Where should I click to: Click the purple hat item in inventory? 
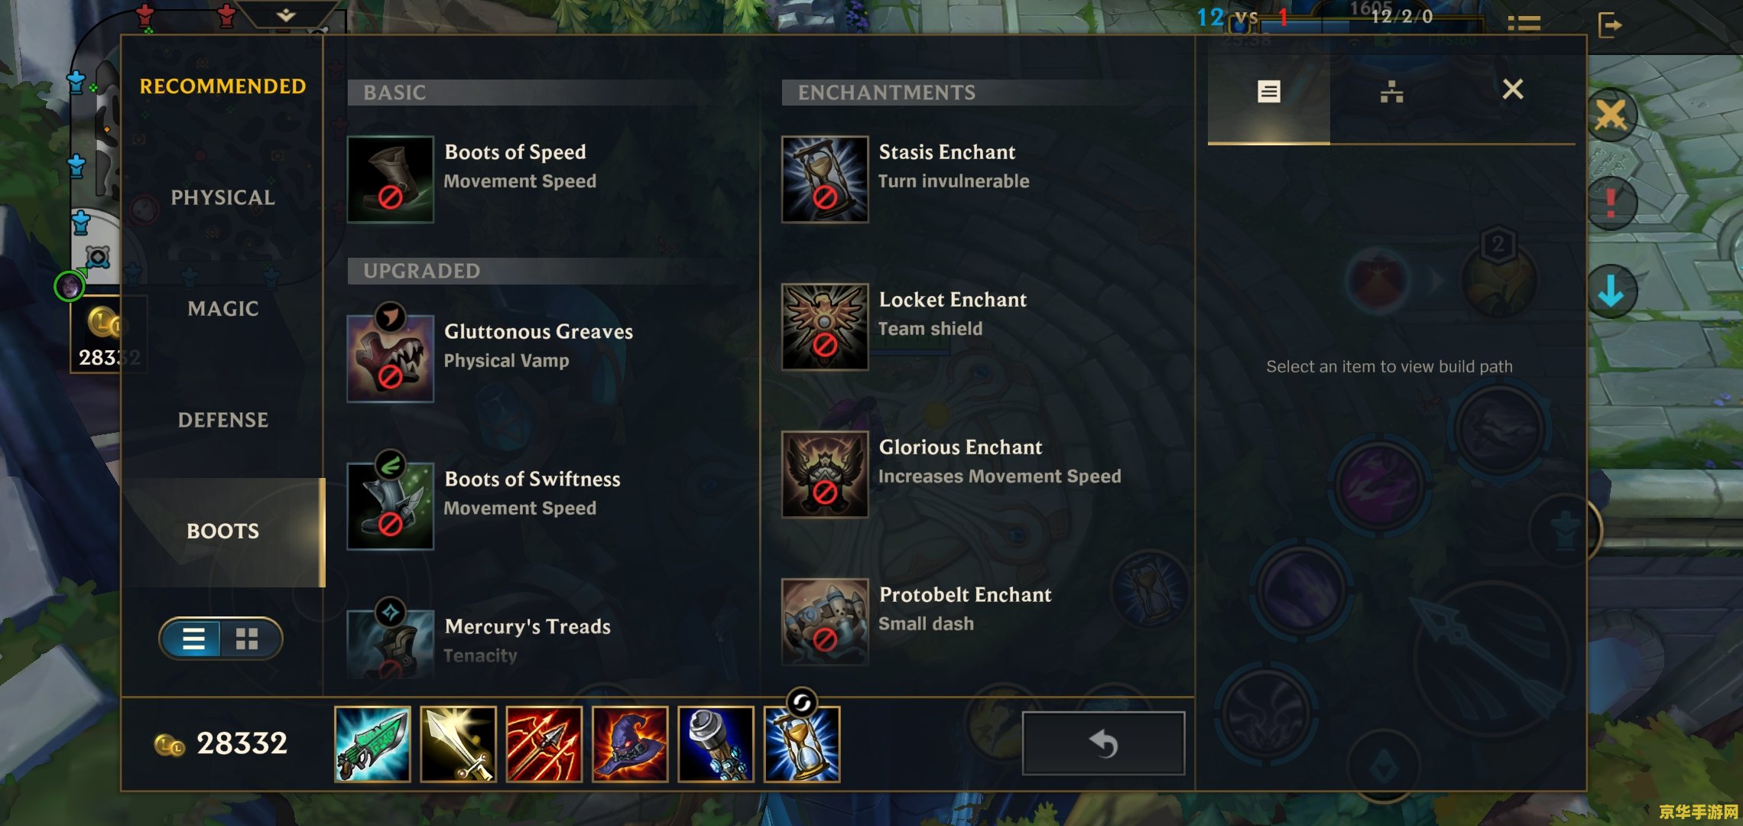(x=630, y=744)
